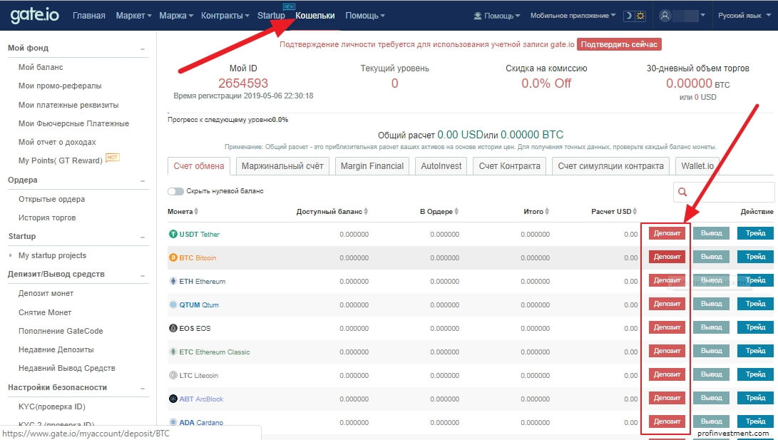
Task: Open the Помощь menu next to Кошельки
Action: (365, 16)
